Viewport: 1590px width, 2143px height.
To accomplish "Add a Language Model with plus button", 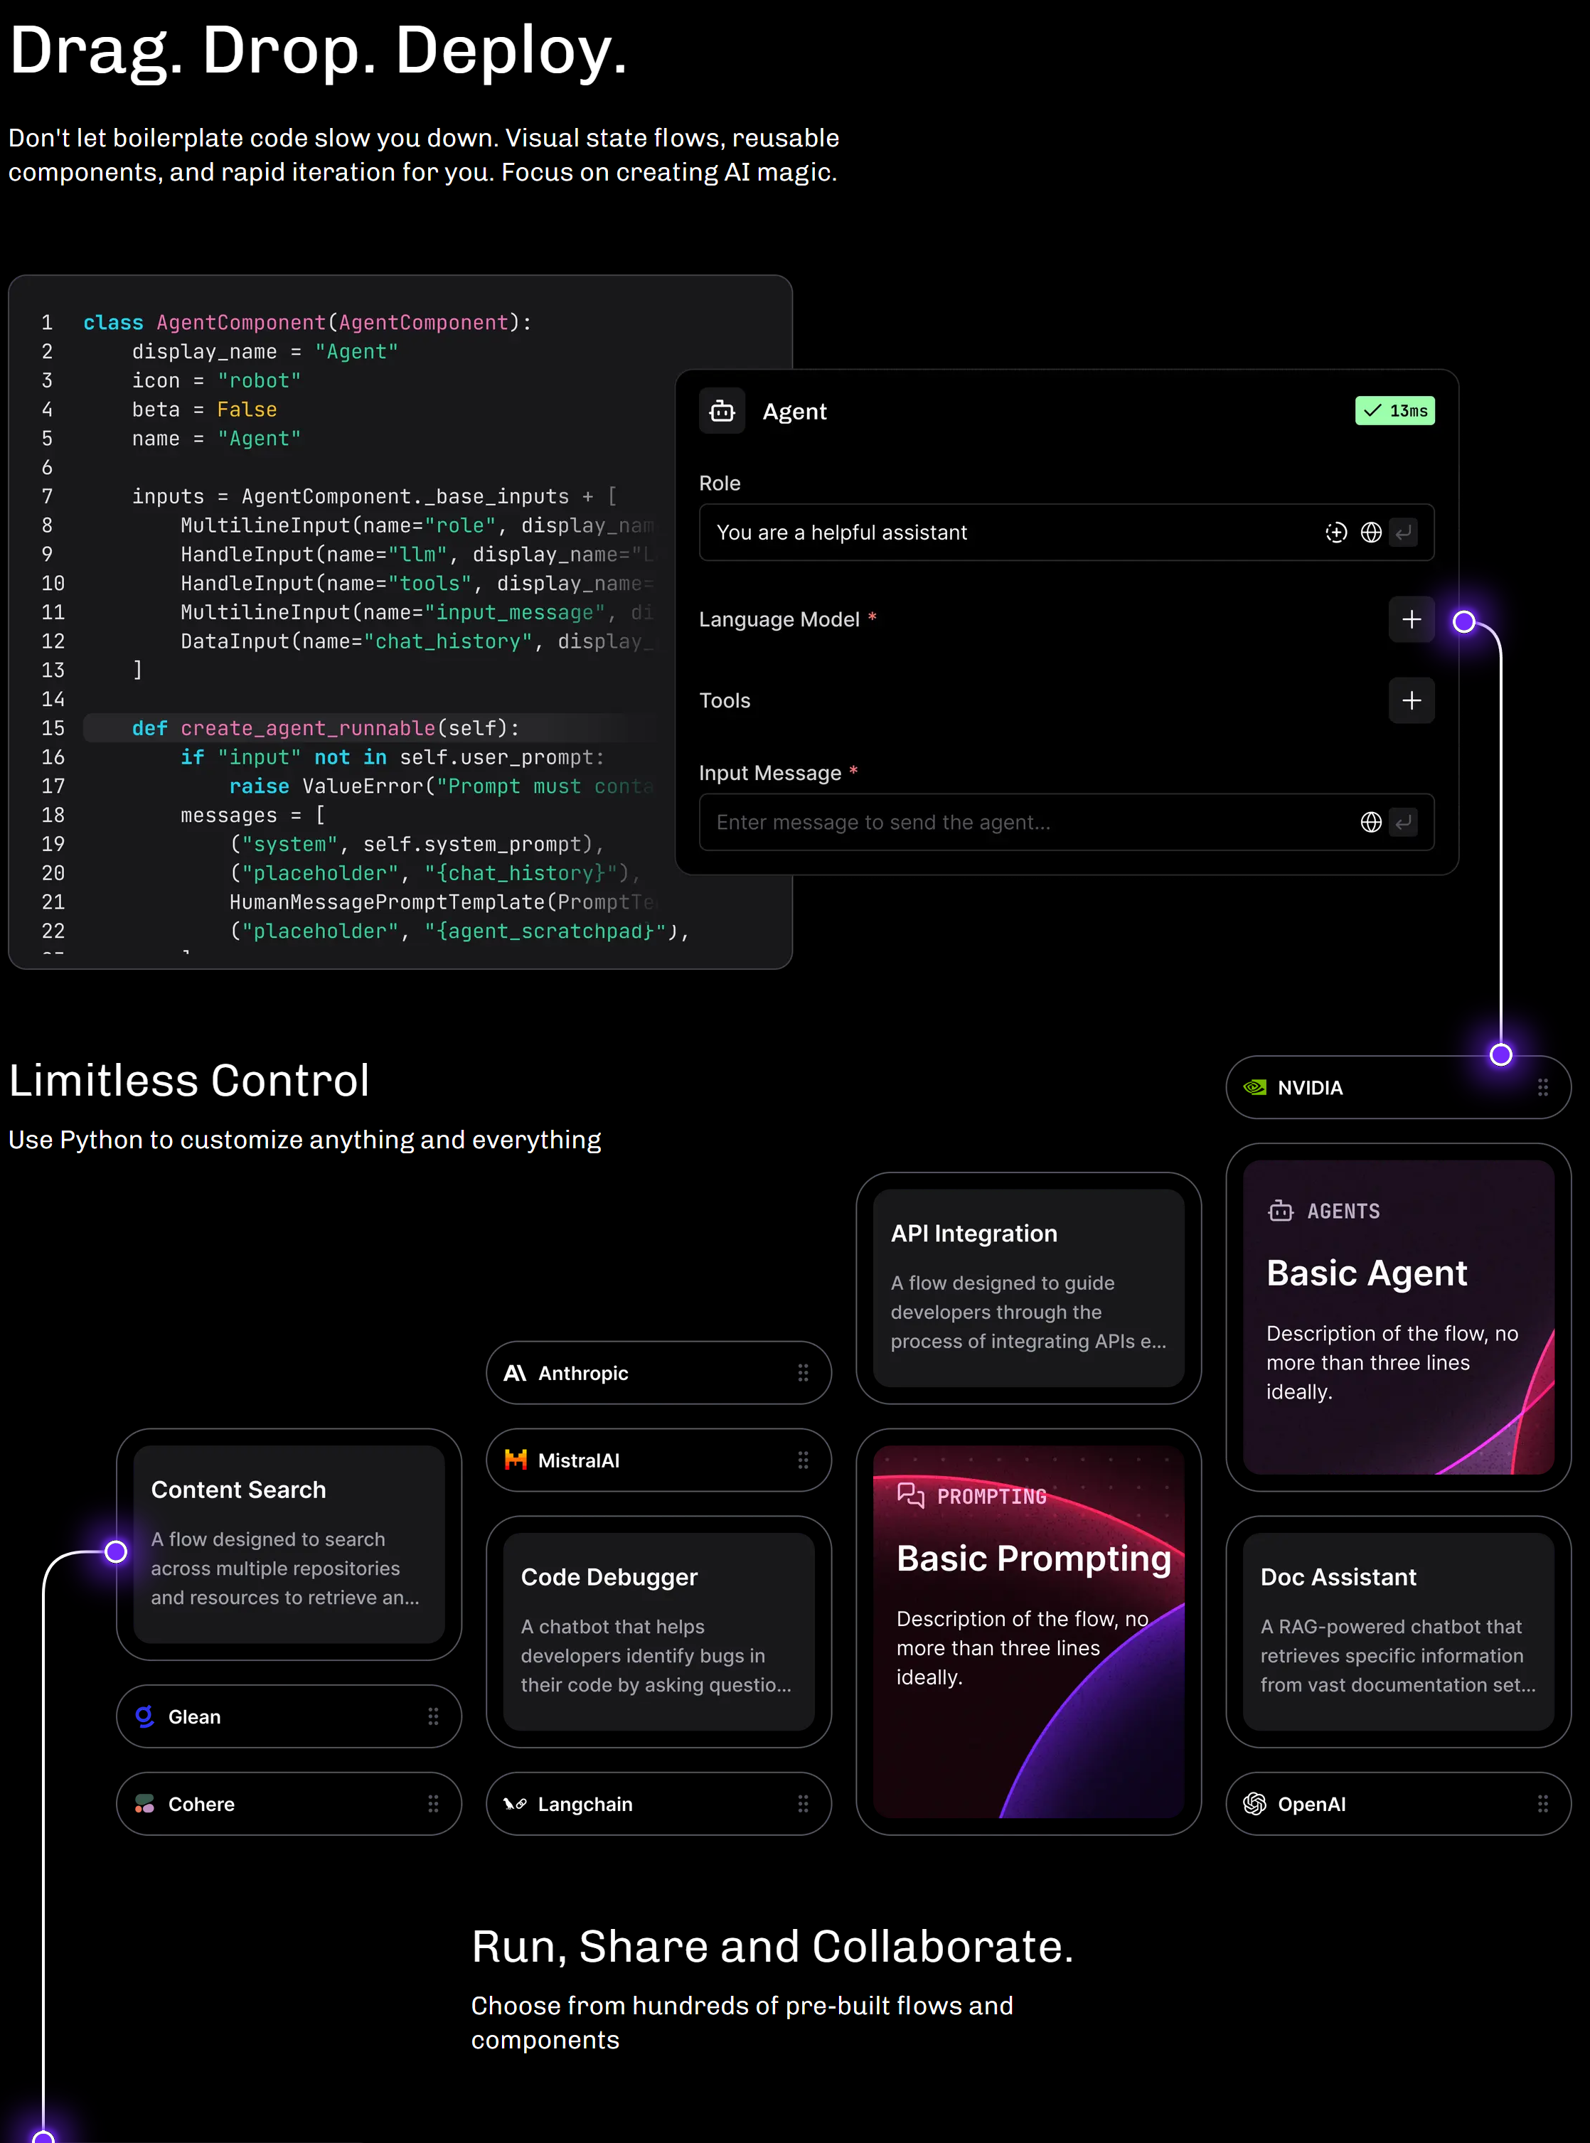I will 1412,620.
